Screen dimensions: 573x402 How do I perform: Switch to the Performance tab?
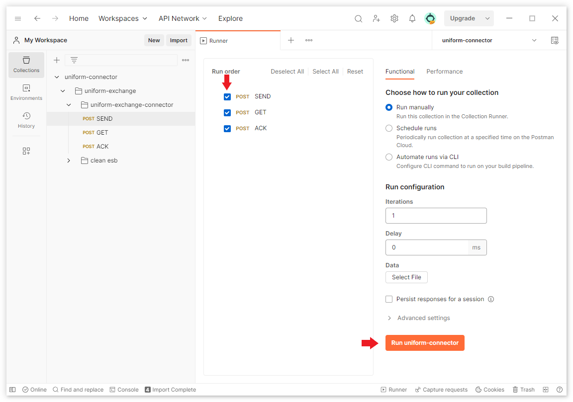point(444,71)
